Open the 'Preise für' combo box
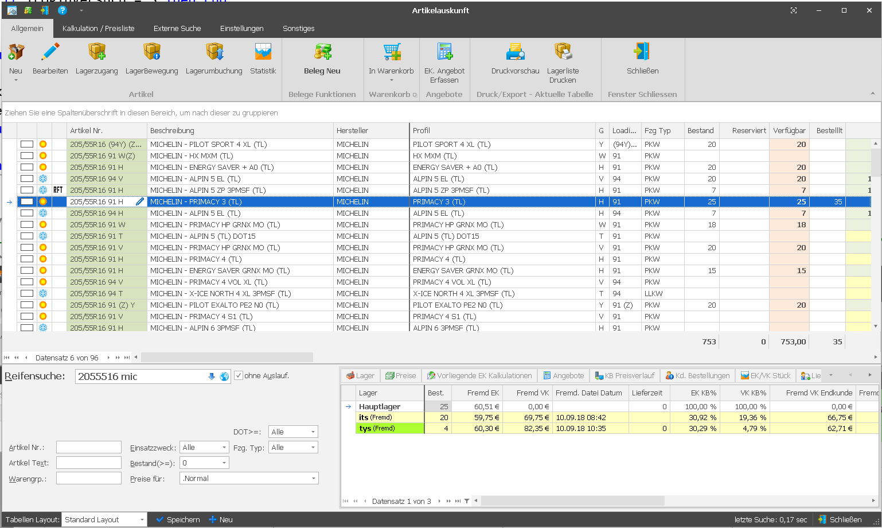Image resolution: width=882 pixels, height=528 pixels. point(313,479)
